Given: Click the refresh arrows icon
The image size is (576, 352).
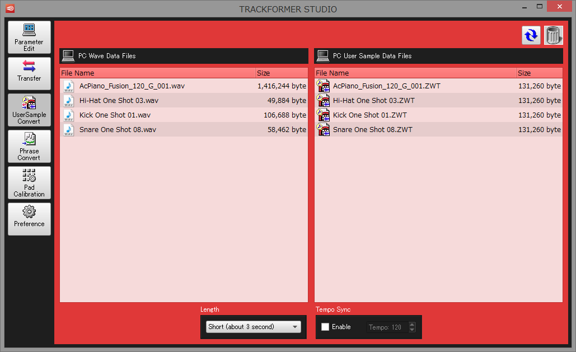Looking at the screenshot, I should [531, 35].
